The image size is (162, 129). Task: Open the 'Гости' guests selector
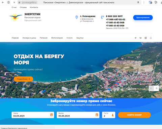point(109,115)
